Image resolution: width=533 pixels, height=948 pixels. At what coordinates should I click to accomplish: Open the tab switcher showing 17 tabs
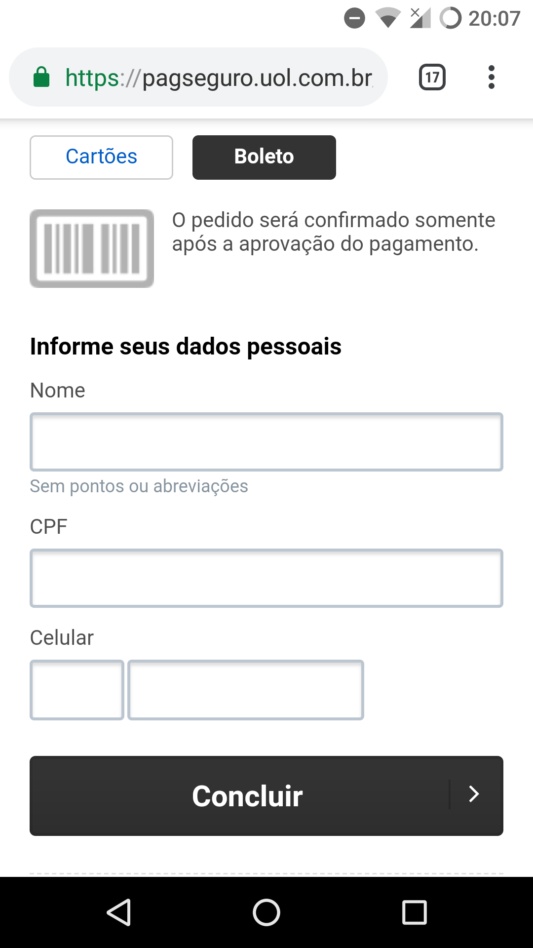pyautogui.click(x=432, y=78)
